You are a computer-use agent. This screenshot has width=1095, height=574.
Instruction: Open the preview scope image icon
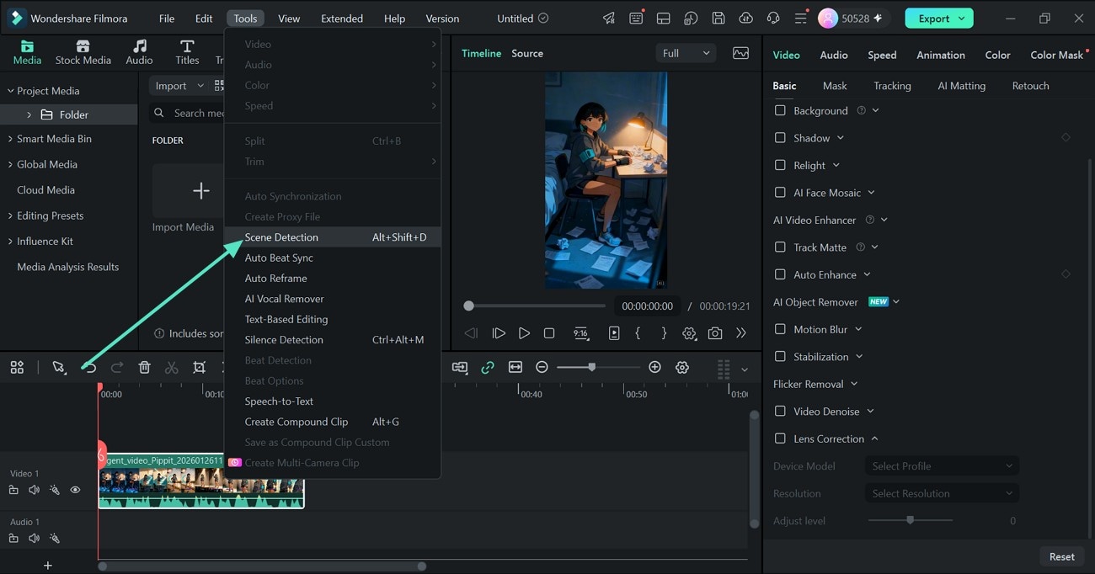[740, 53]
